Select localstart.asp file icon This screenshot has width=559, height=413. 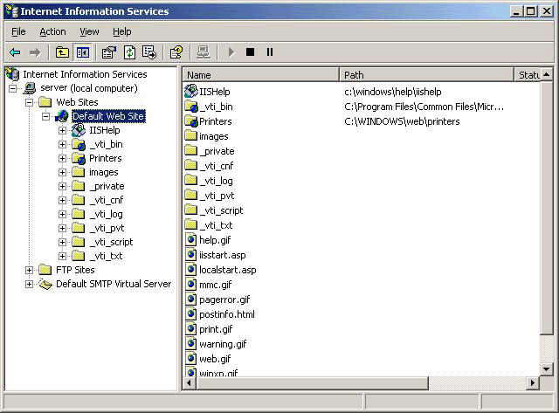191,270
